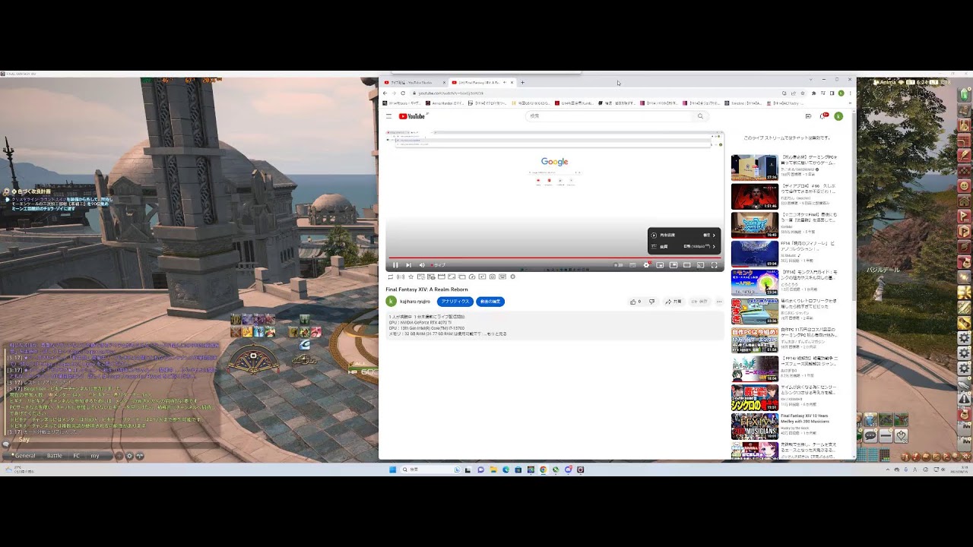973x547 pixels.
Task: Go to the YouTube home logo
Action: (412, 116)
